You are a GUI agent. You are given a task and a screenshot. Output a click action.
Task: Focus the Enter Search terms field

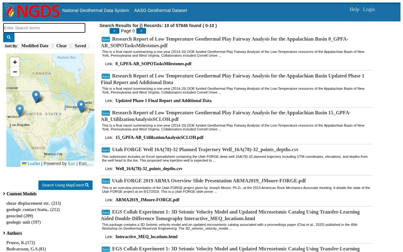(x=44, y=28)
